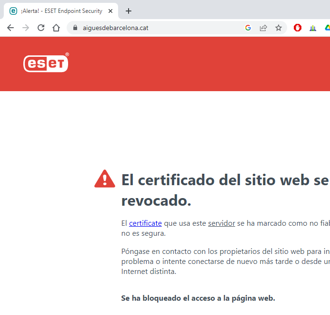This screenshot has height=315, width=330.
Task: View site information via the padlock icon
Action: [x=75, y=28]
